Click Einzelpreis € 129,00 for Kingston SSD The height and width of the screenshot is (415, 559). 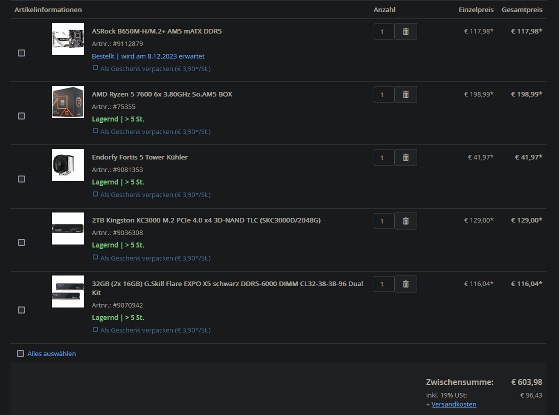479,220
